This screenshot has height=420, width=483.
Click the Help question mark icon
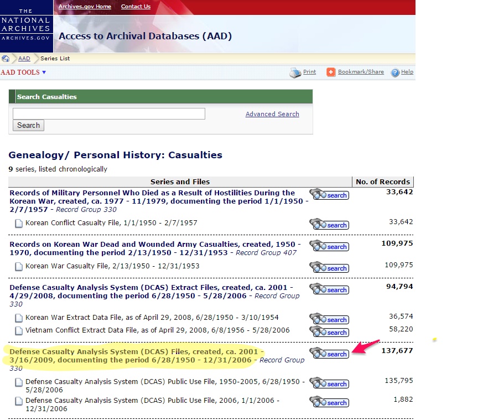[395, 72]
